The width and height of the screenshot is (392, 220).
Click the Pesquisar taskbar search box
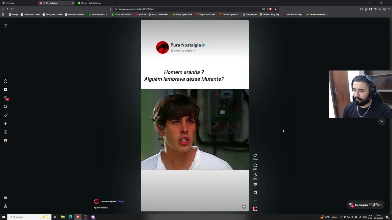[x=29, y=217]
